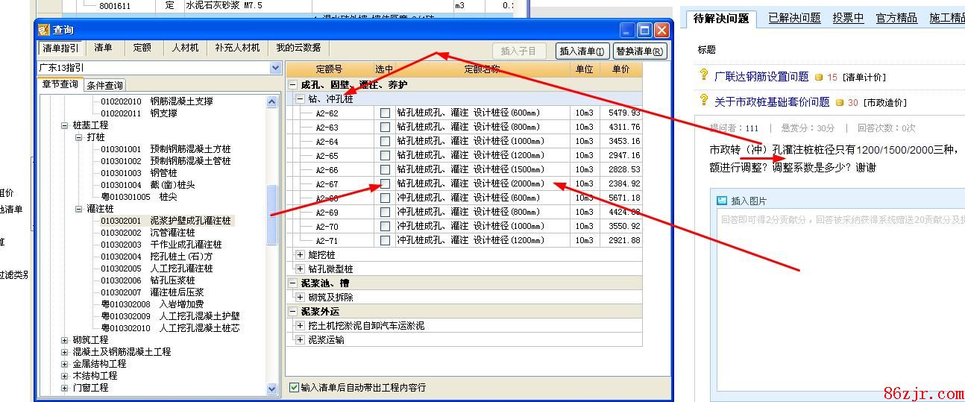Click the coin icon next to 15

coord(819,77)
